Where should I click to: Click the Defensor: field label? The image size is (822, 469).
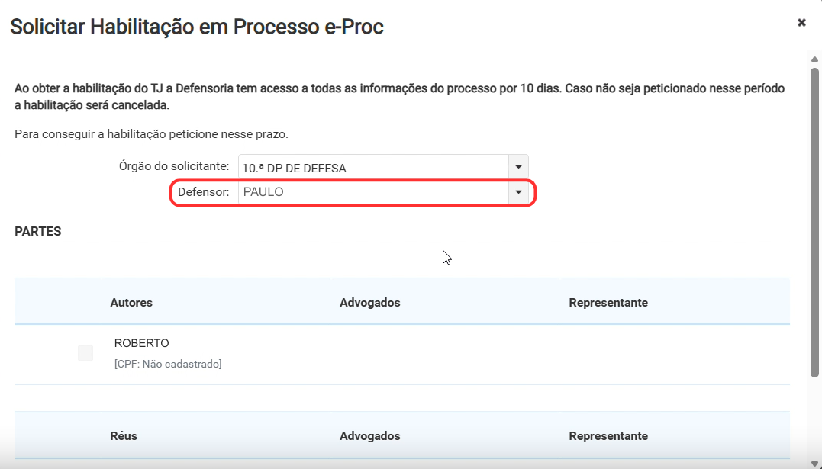204,192
